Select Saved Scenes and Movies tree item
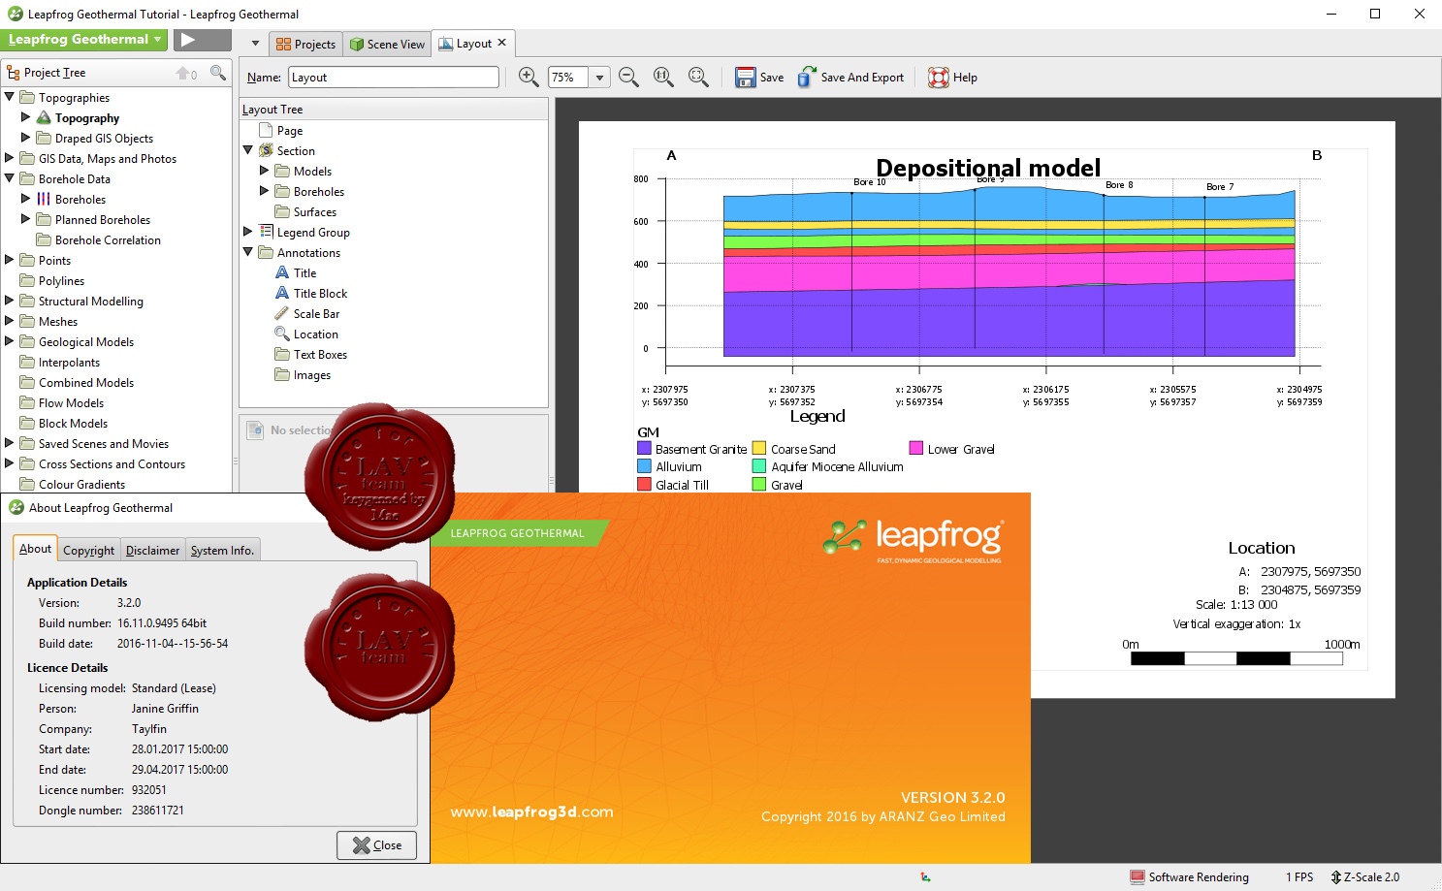Viewport: 1442px width, 891px height. click(x=104, y=443)
